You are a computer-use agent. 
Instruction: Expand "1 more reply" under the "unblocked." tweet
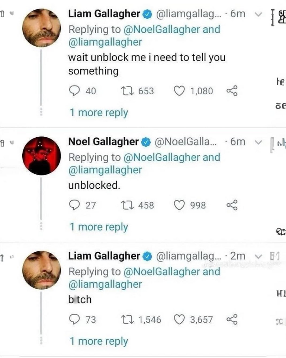pyautogui.click(x=99, y=227)
